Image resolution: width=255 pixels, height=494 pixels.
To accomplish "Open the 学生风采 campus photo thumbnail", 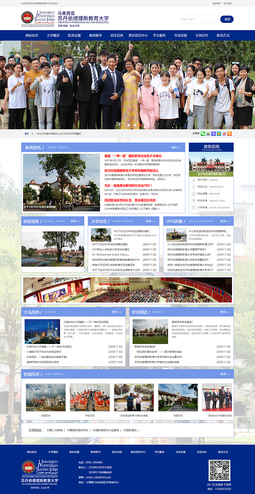I will pos(90,397).
